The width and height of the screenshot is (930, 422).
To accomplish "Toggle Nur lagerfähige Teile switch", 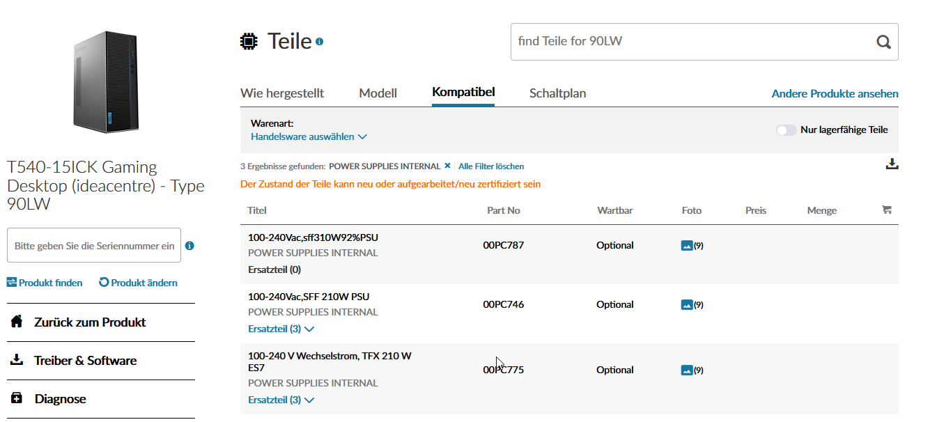I will pos(786,130).
